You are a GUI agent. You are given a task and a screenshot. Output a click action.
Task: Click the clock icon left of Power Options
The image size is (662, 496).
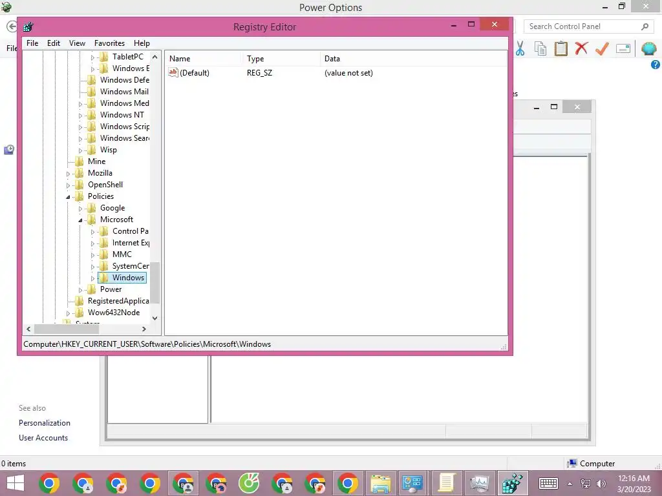(x=9, y=149)
